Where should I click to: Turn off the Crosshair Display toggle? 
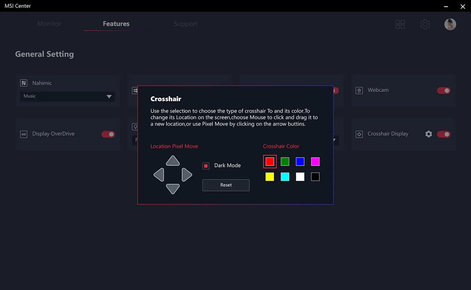click(x=444, y=134)
